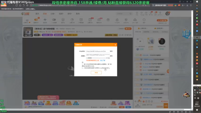Expand the 游戏 navigation dropdown

pos(70,14)
